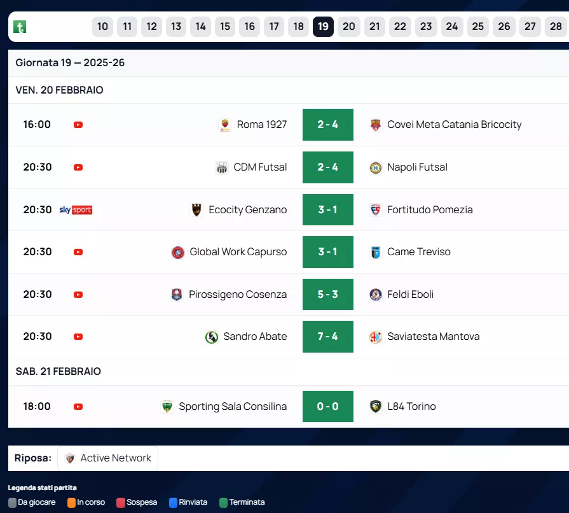Open YouTube stream for Sporting Sala Consilina match
Image resolution: width=569 pixels, height=513 pixels.
click(78, 407)
